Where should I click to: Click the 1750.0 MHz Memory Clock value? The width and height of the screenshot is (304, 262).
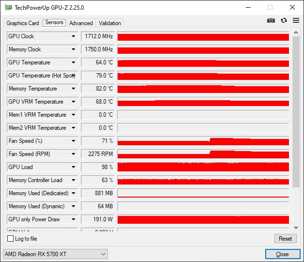coord(98,49)
